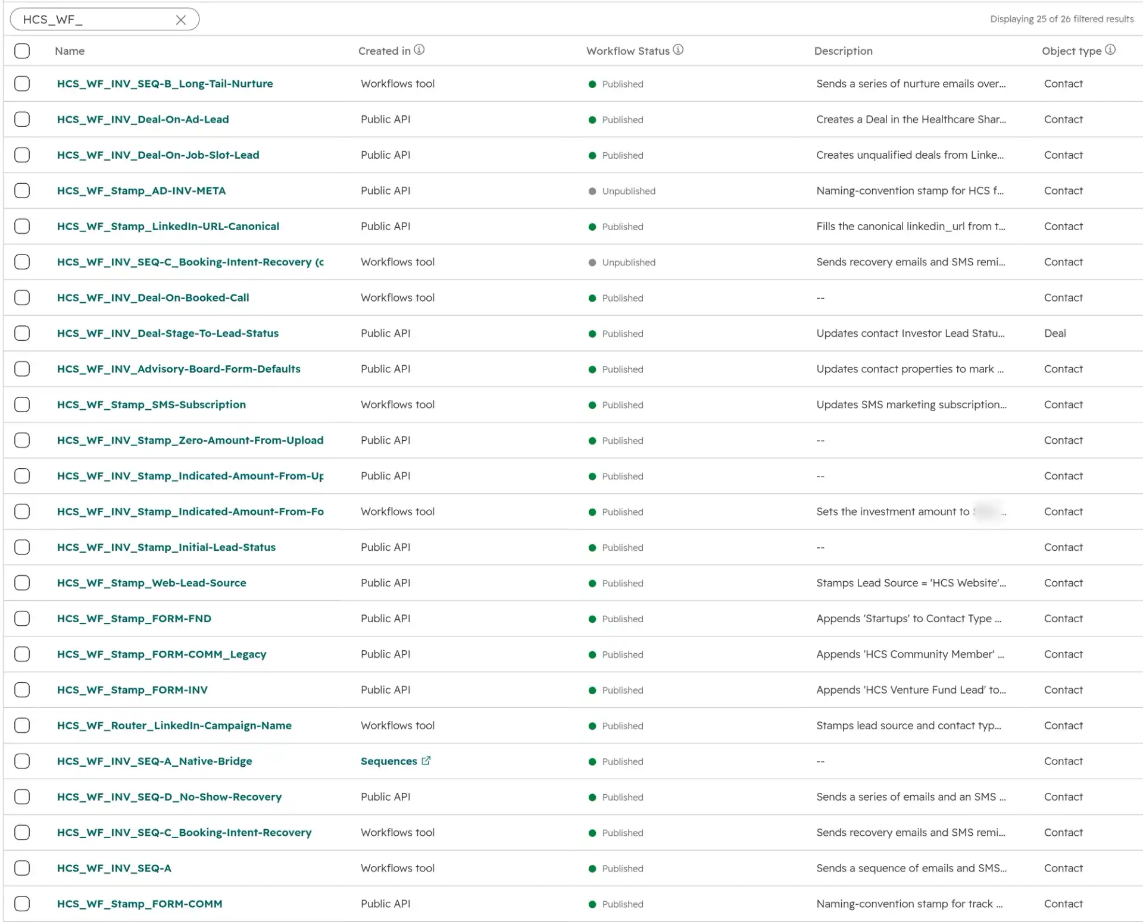Image resolution: width=1143 pixels, height=922 pixels.
Task: Click the Description column header
Action: [x=843, y=51]
